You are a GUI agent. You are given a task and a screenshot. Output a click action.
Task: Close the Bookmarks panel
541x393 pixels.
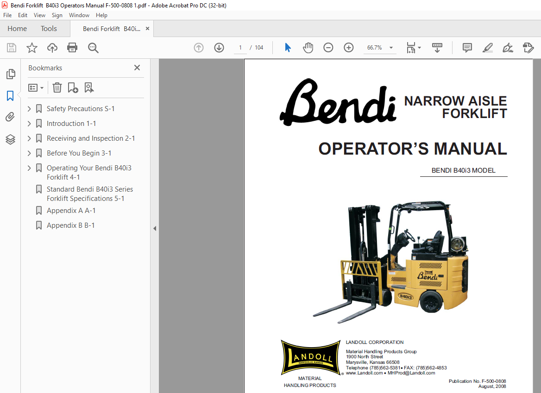[137, 68]
